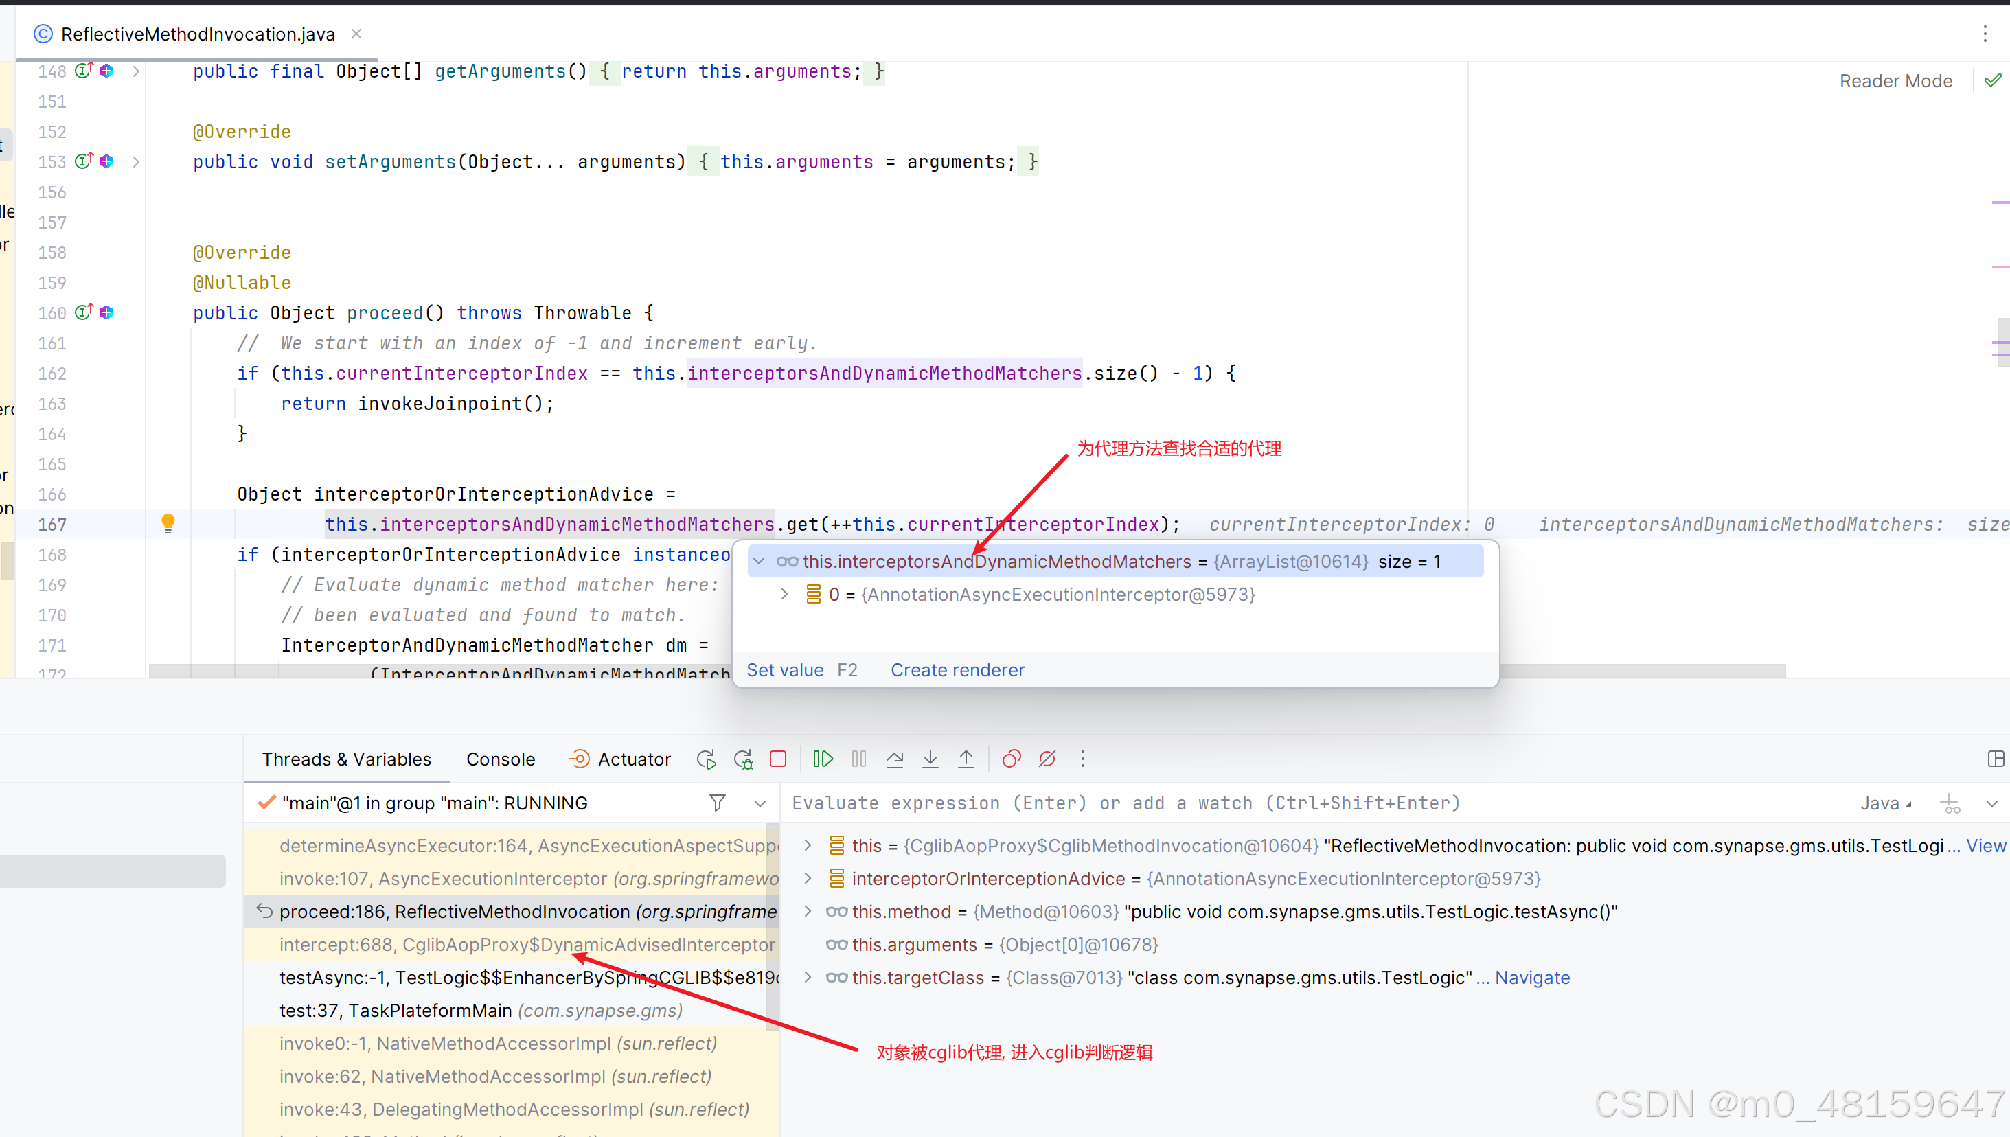Click the lightbulb intention icon on line 167

pos(168,523)
